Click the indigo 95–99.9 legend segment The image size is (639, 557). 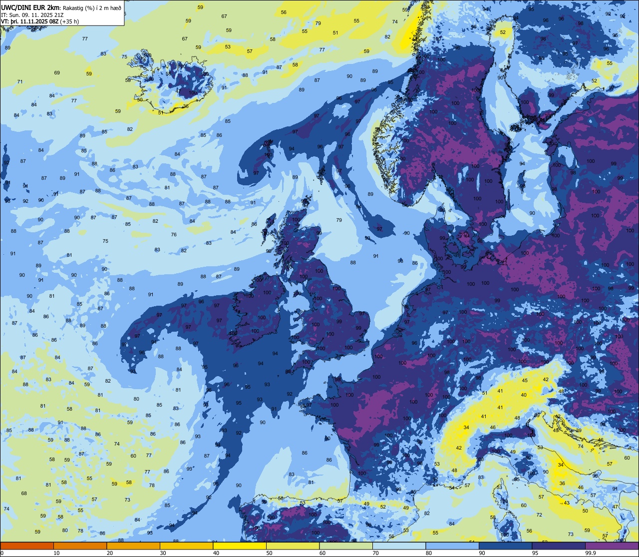[x=559, y=546]
